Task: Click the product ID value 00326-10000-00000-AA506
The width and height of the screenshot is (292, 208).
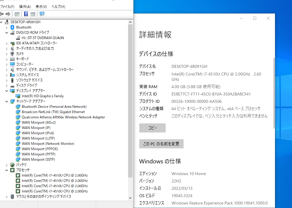Action: pyautogui.click(x=197, y=101)
